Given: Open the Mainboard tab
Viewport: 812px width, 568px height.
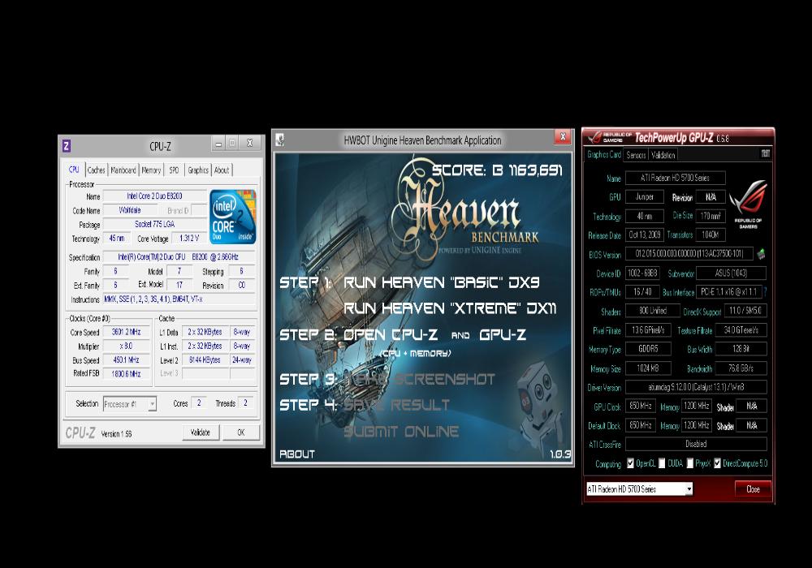Looking at the screenshot, I should [123, 170].
